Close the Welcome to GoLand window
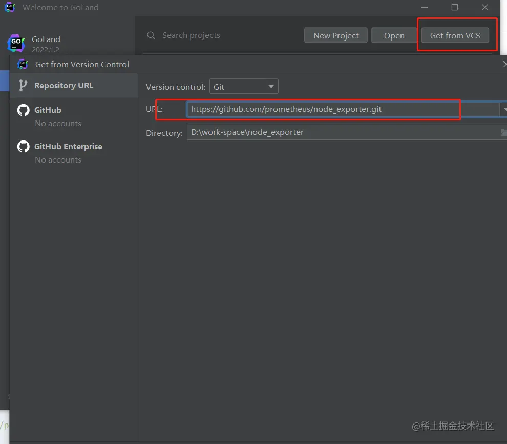Viewport: 507px width, 444px height. click(484, 7)
